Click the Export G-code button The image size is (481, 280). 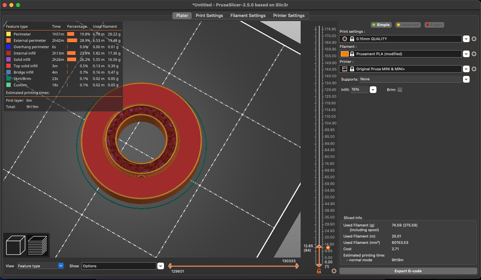pos(408,271)
